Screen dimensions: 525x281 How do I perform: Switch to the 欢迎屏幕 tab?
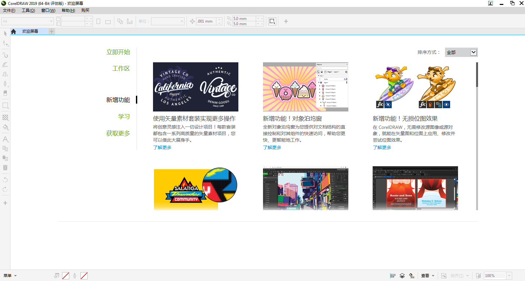(x=30, y=31)
